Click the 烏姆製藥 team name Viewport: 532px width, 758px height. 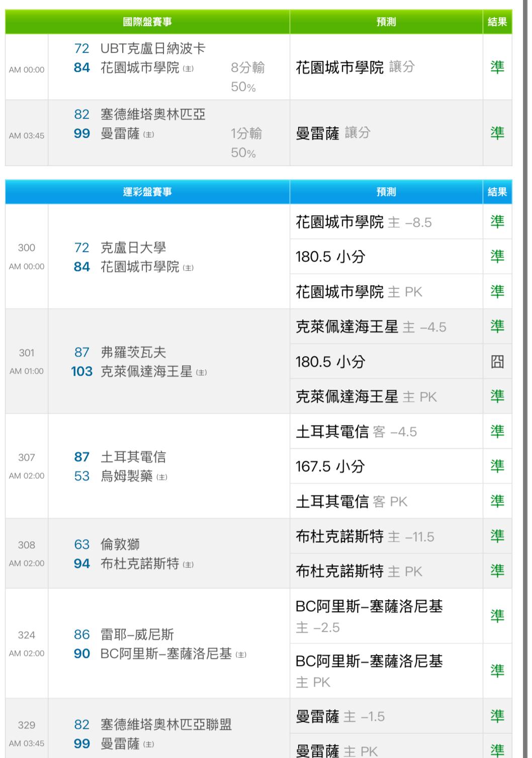(127, 476)
